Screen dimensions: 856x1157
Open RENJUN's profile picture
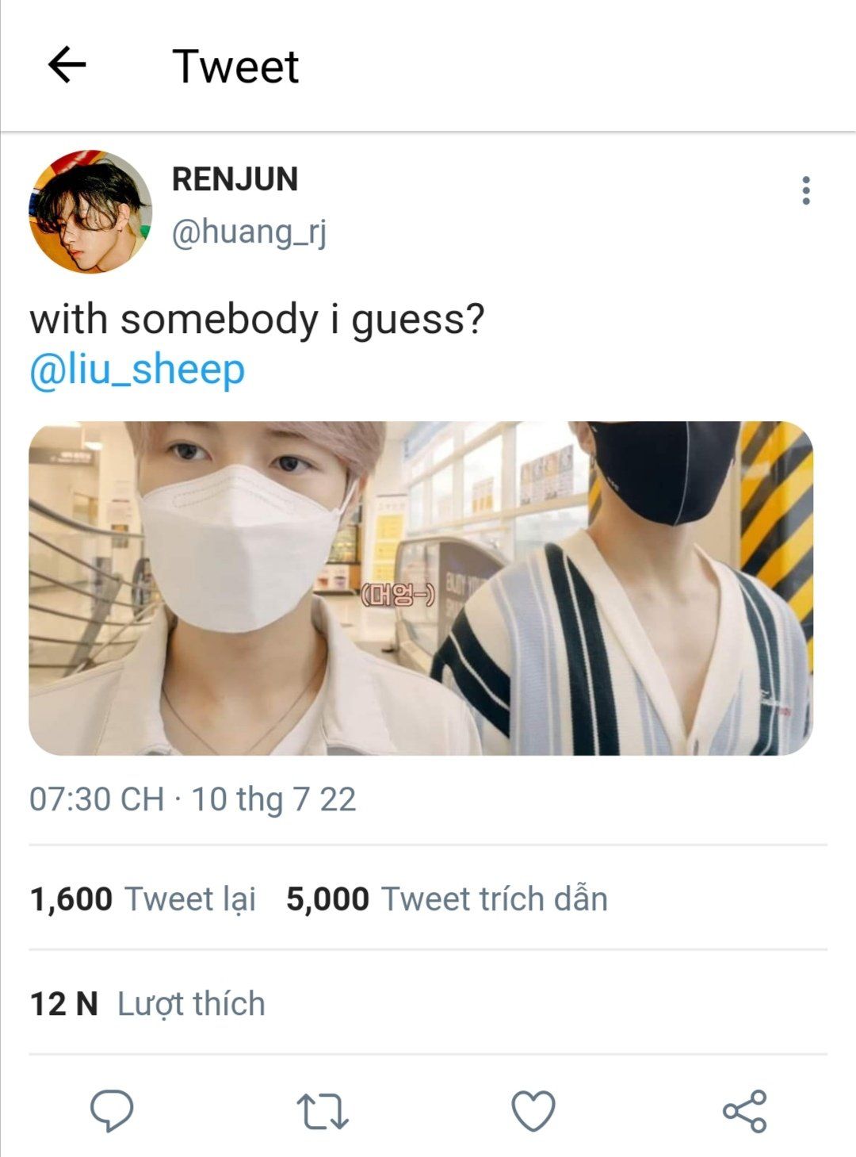pos(90,212)
